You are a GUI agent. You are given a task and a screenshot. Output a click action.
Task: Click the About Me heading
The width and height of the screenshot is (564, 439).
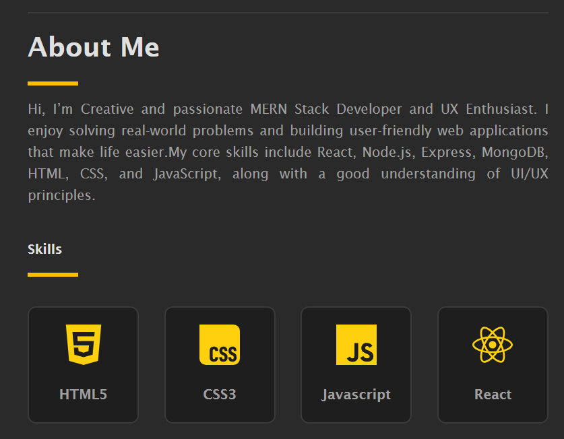[x=94, y=46]
